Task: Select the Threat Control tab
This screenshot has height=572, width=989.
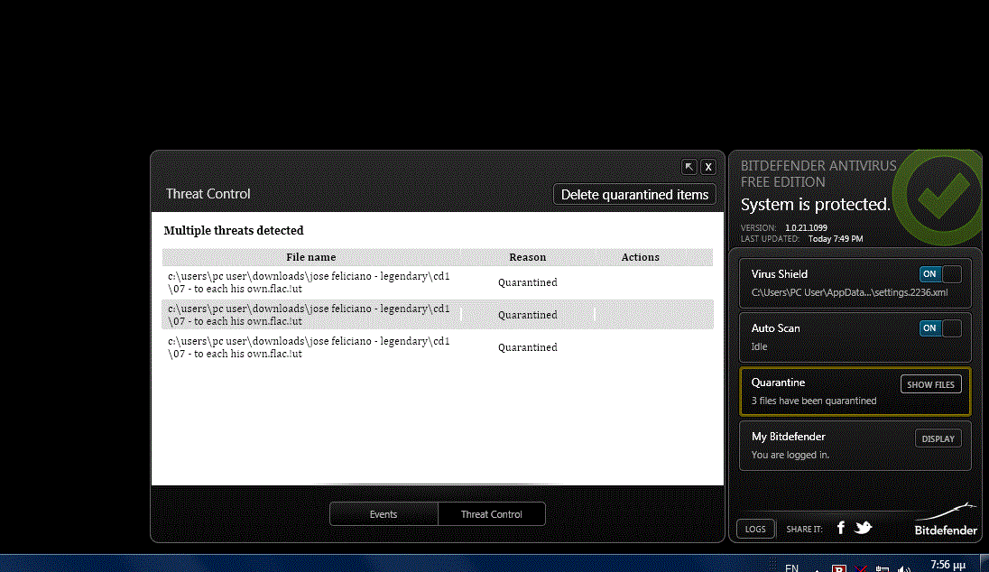Action: coord(492,514)
